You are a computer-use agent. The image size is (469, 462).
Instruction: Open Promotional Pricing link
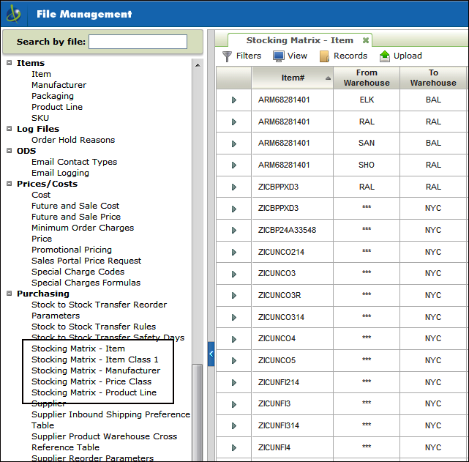[72, 250]
